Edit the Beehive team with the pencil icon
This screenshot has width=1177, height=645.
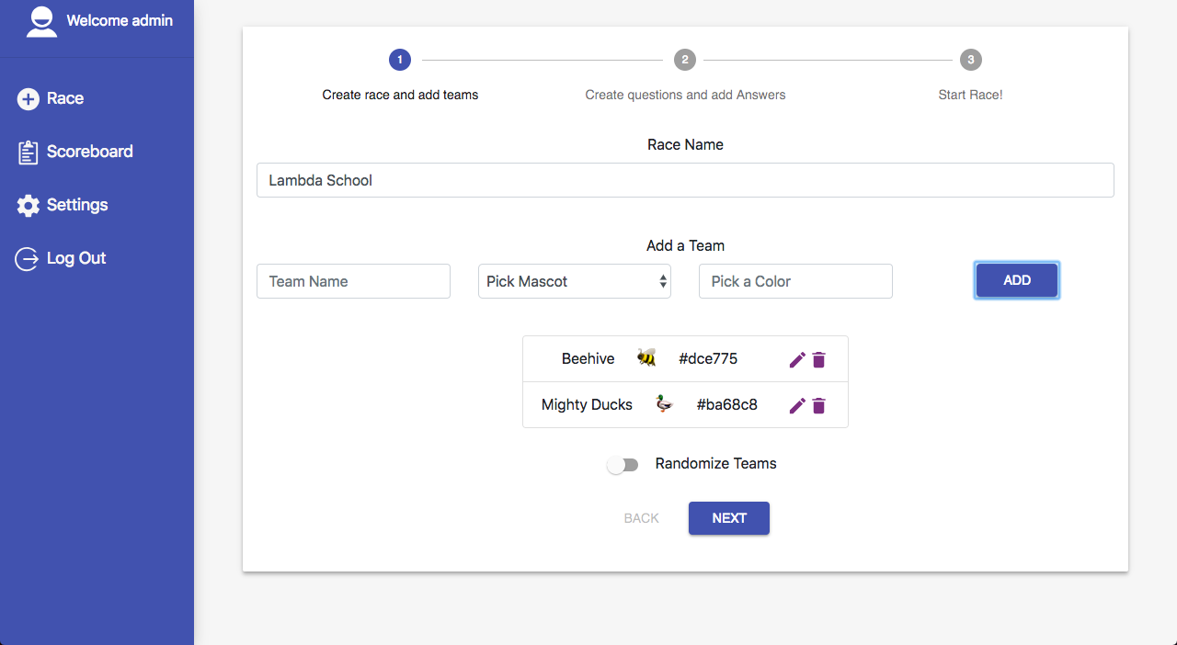click(797, 359)
